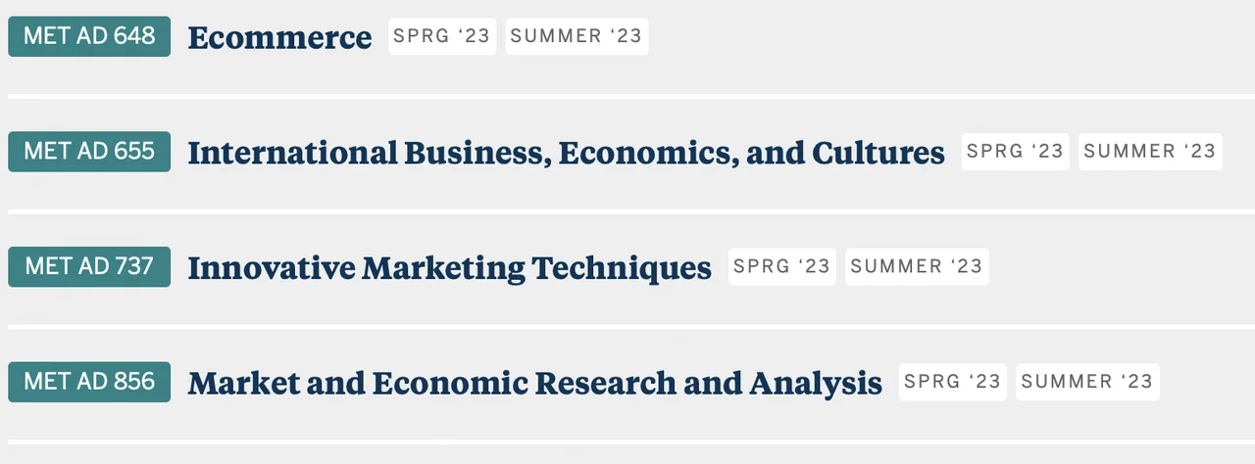Click the MET AD 655 course badge

coord(89,152)
